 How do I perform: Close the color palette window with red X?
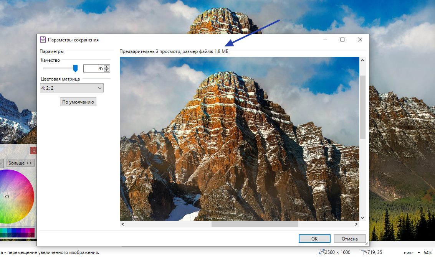click(x=34, y=151)
